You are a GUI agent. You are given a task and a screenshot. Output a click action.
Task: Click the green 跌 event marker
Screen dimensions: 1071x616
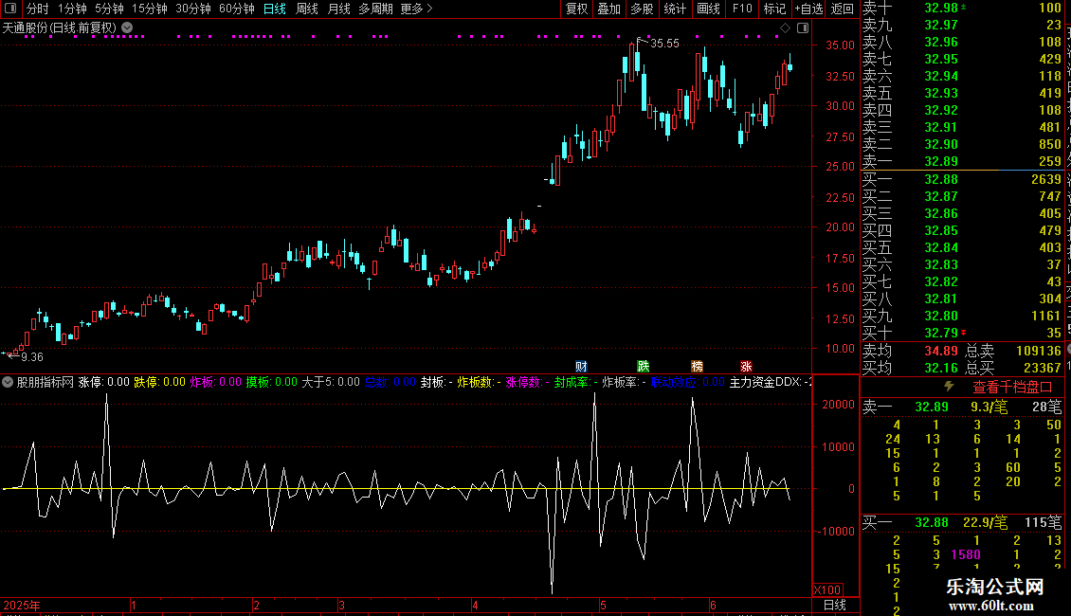643,367
